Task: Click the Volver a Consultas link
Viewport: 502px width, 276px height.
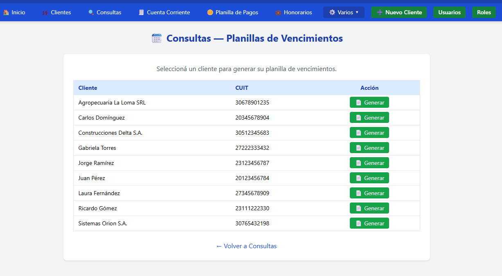Action: click(246, 246)
